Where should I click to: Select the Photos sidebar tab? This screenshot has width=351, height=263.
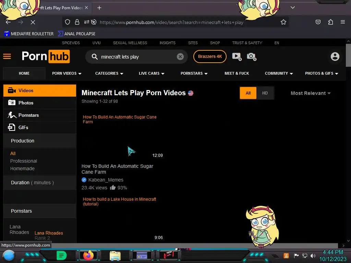coord(40,103)
